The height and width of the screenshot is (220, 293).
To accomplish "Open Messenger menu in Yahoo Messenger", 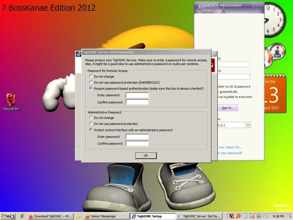I will (x=204, y=11).
